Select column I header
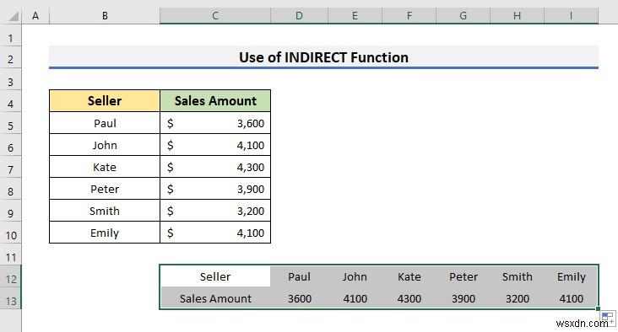The image size is (618, 332). pos(571,16)
